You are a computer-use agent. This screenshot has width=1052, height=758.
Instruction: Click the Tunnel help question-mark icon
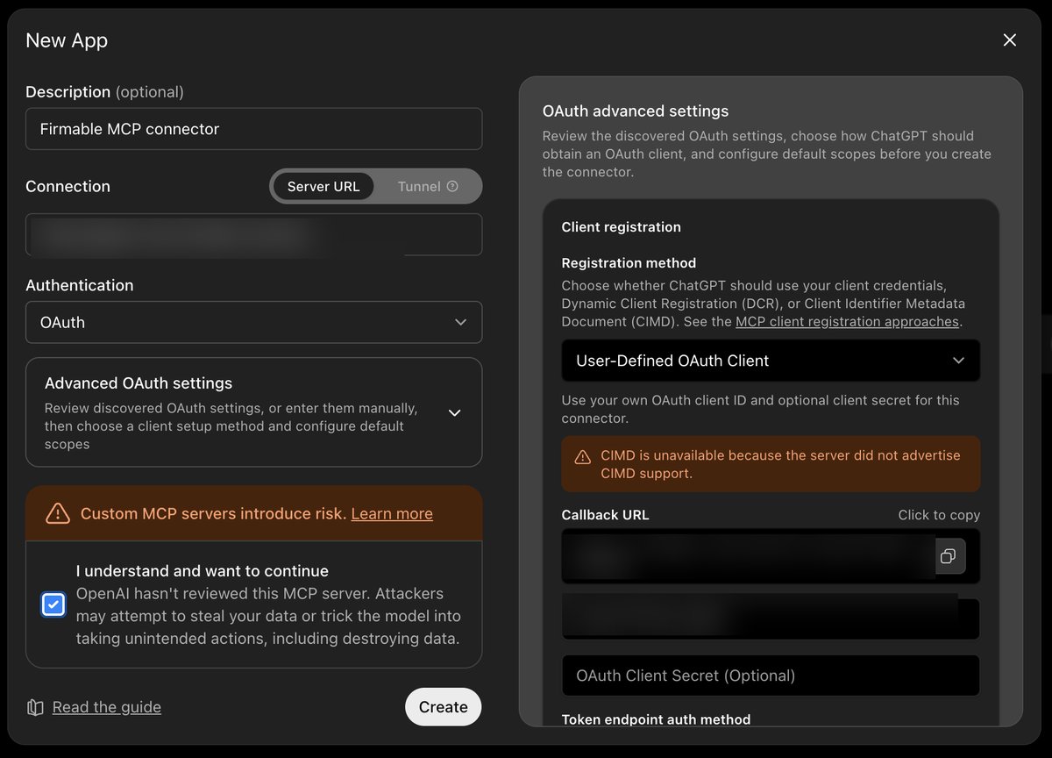point(452,187)
